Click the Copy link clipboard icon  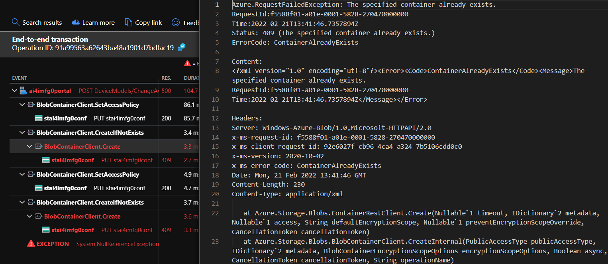tap(128, 22)
